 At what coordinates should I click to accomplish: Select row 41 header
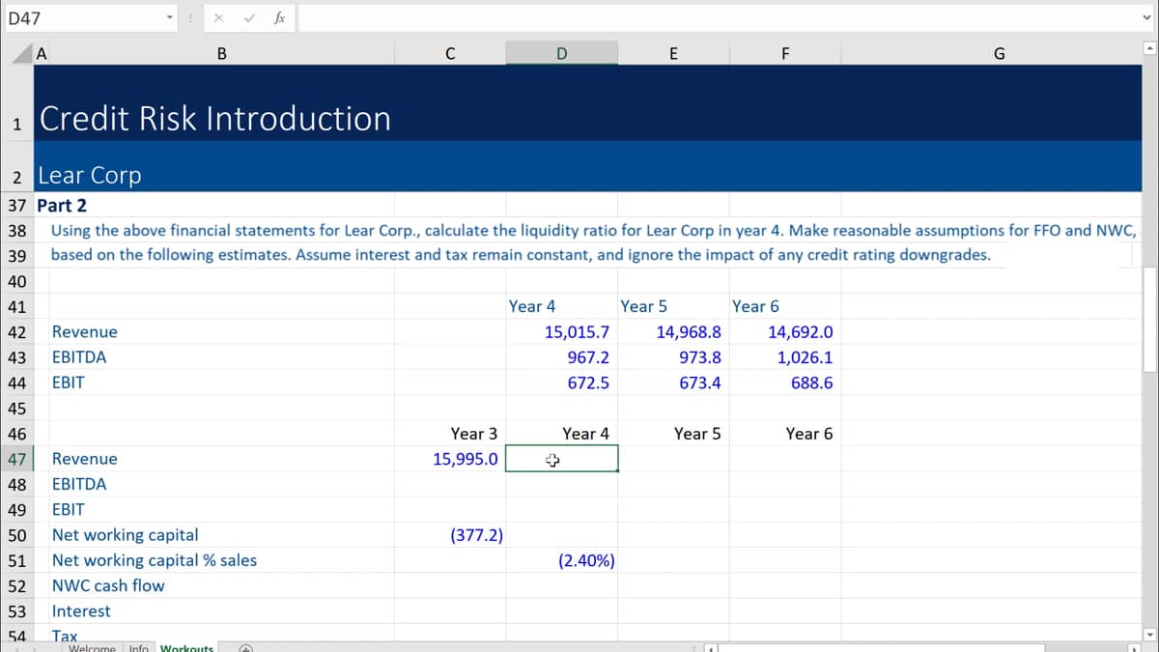16,306
